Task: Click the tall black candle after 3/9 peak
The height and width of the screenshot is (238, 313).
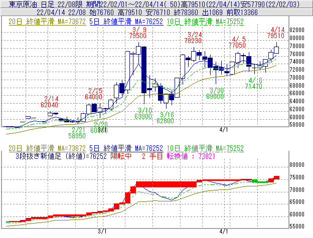Action: pos(144,70)
